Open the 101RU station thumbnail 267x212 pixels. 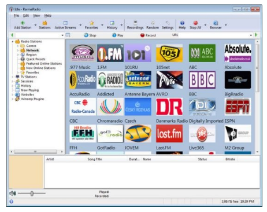[138, 53]
